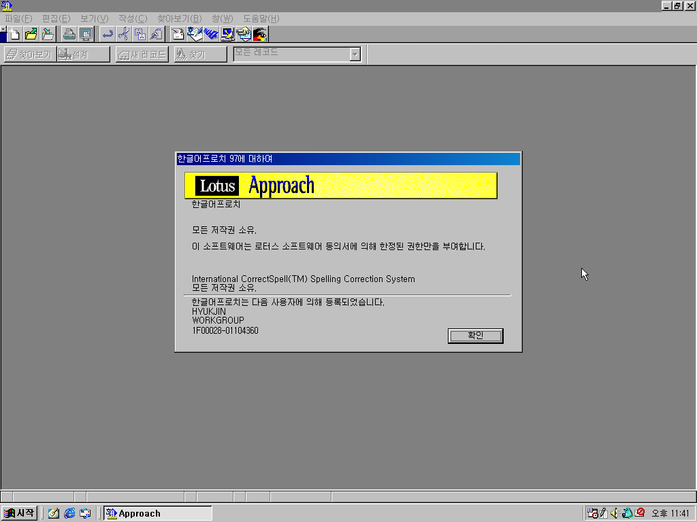Click the 새 레코드 (New Record) button
697x522 pixels.
click(x=142, y=54)
